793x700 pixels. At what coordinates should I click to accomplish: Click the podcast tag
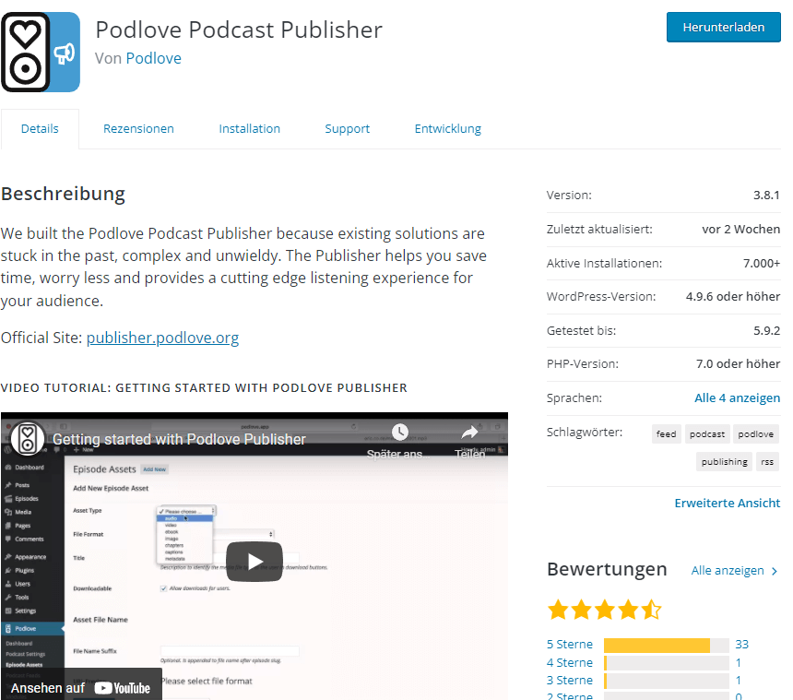[x=707, y=433]
